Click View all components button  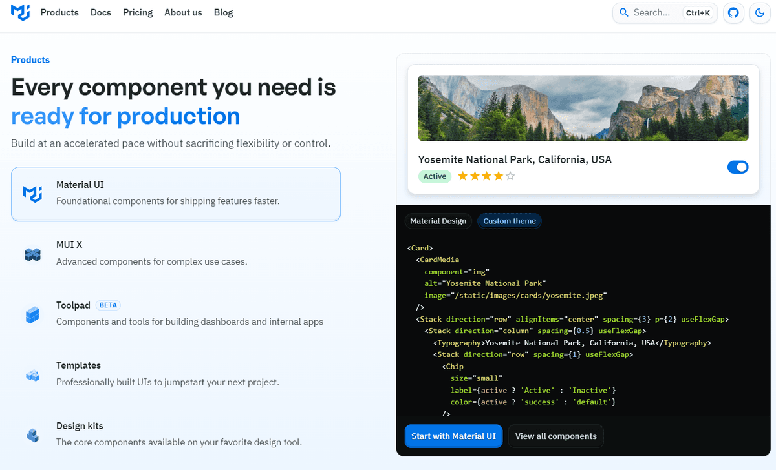tap(556, 436)
